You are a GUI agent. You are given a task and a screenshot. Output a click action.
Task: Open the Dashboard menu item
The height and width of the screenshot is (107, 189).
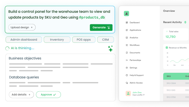click(x=135, y=23)
